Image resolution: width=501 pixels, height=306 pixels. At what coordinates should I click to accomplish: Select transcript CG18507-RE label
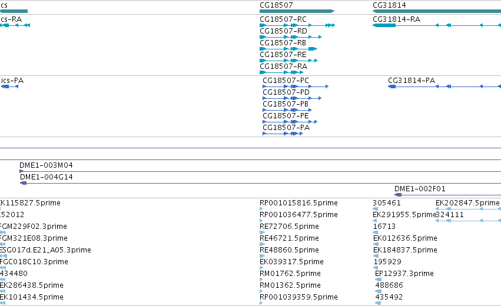283,55
